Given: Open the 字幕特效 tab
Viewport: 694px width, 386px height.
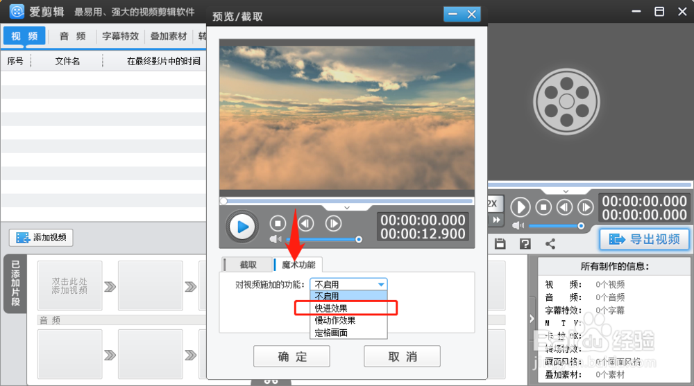Looking at the screenshot, I should (120, 36).
